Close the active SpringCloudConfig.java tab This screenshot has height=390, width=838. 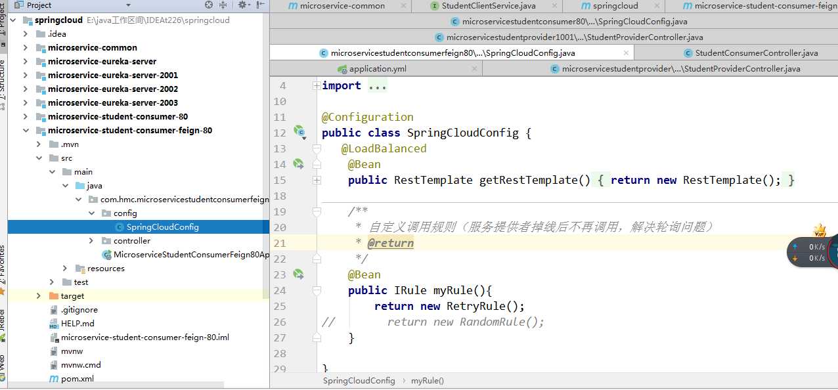[x=627, y=53]
